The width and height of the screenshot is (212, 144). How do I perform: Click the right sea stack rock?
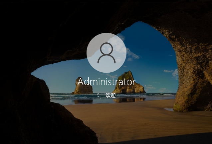[x=128, y=83]
